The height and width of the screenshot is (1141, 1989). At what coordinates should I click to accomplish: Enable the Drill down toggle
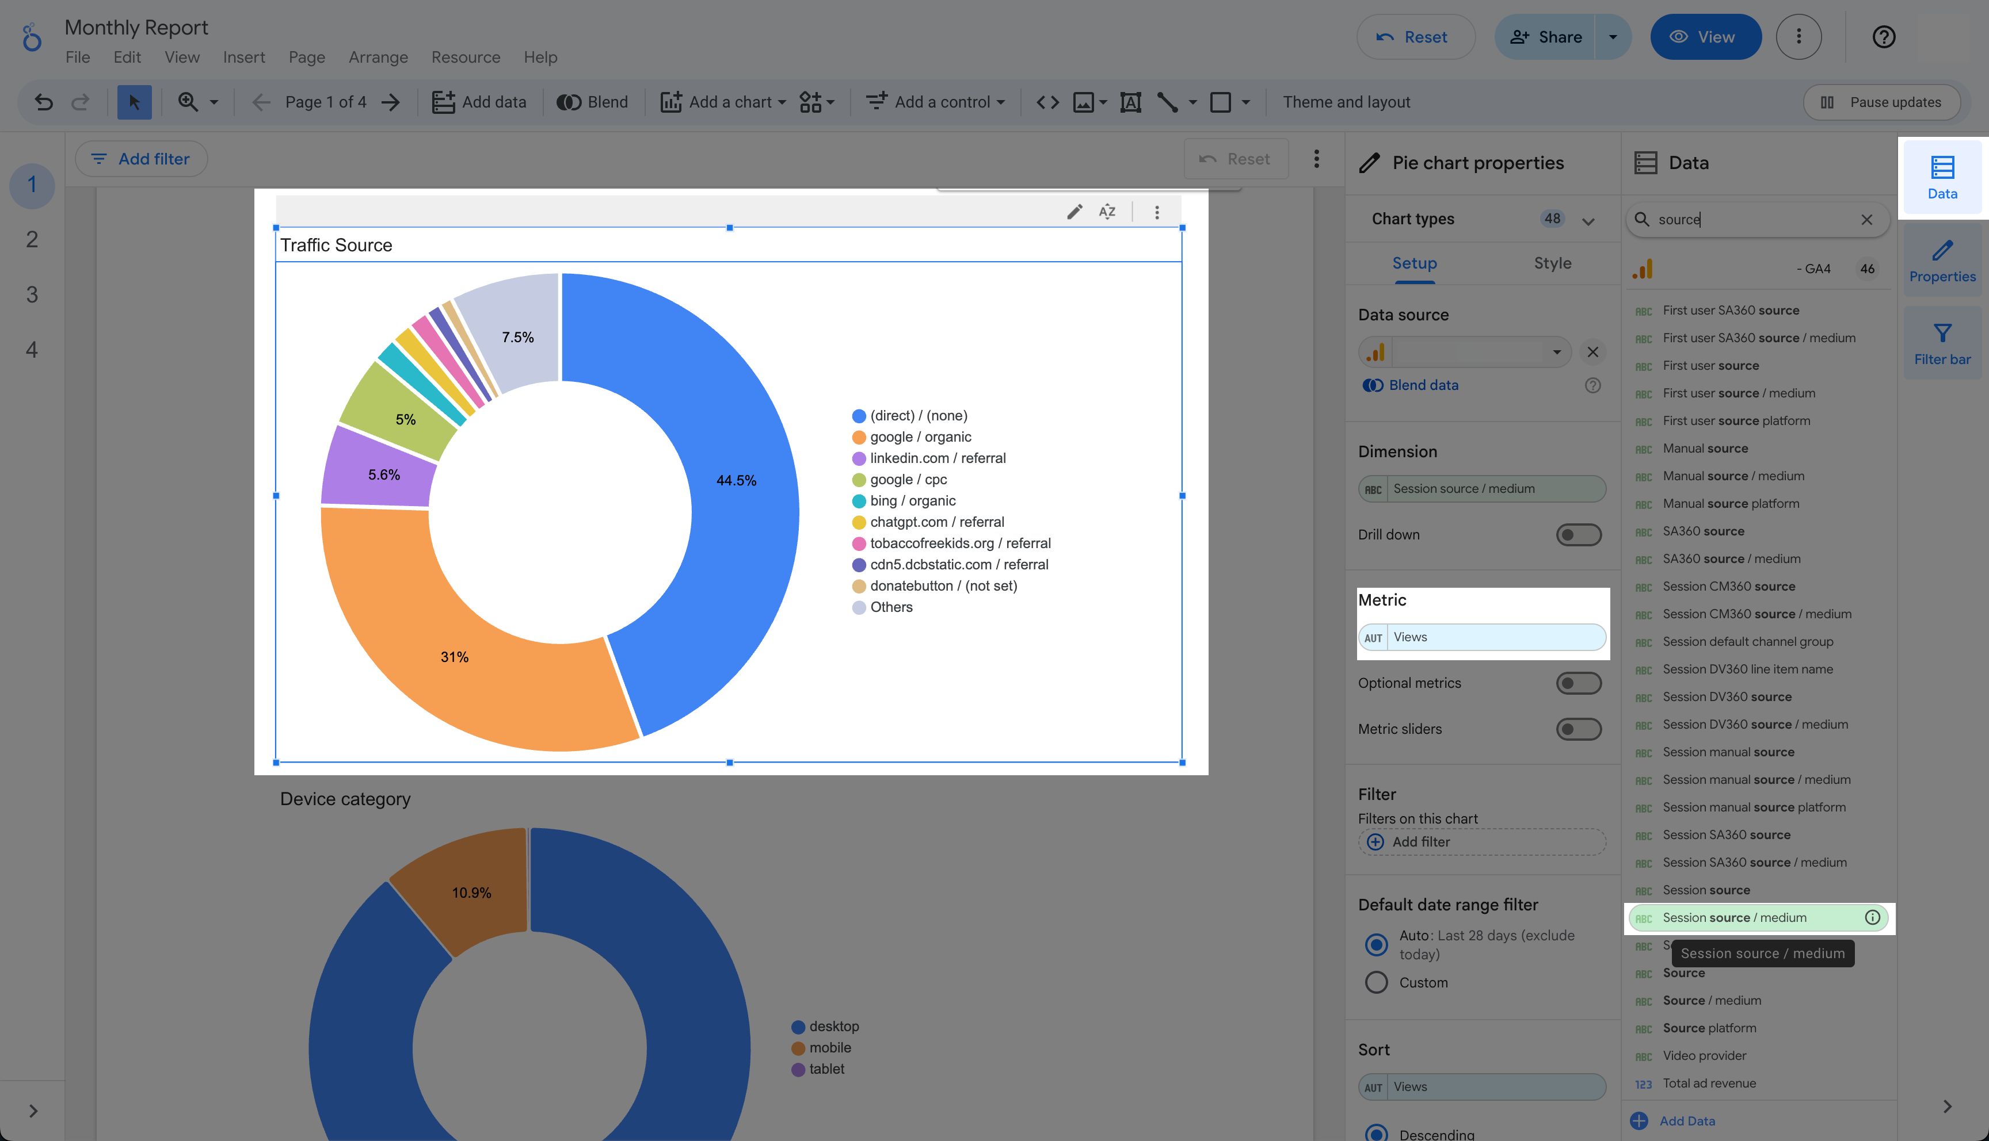point(1578,534)
